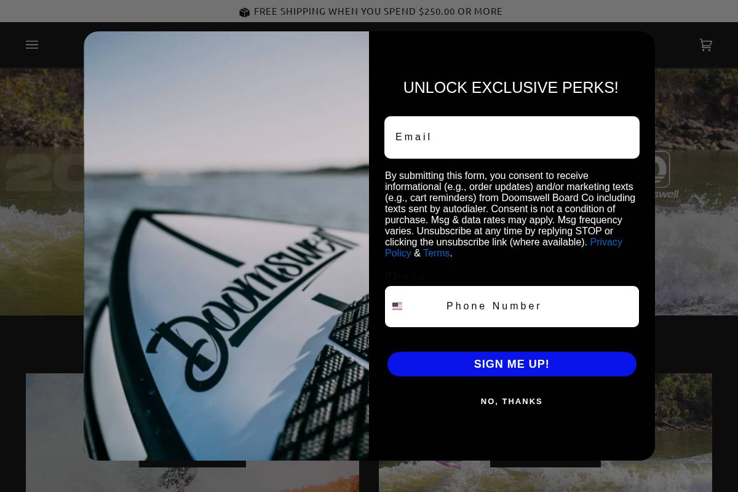Click the SMS consent disclaimer paragraph
Screen dimensions: 738x492
click(510, 214)
